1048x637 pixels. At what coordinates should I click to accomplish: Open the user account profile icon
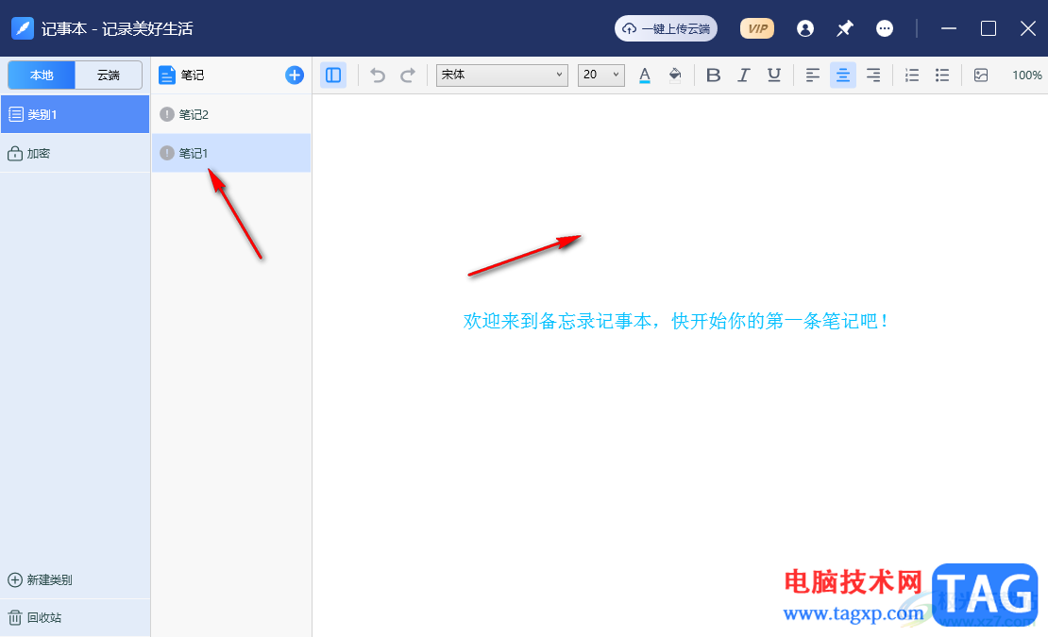point(804,28)
